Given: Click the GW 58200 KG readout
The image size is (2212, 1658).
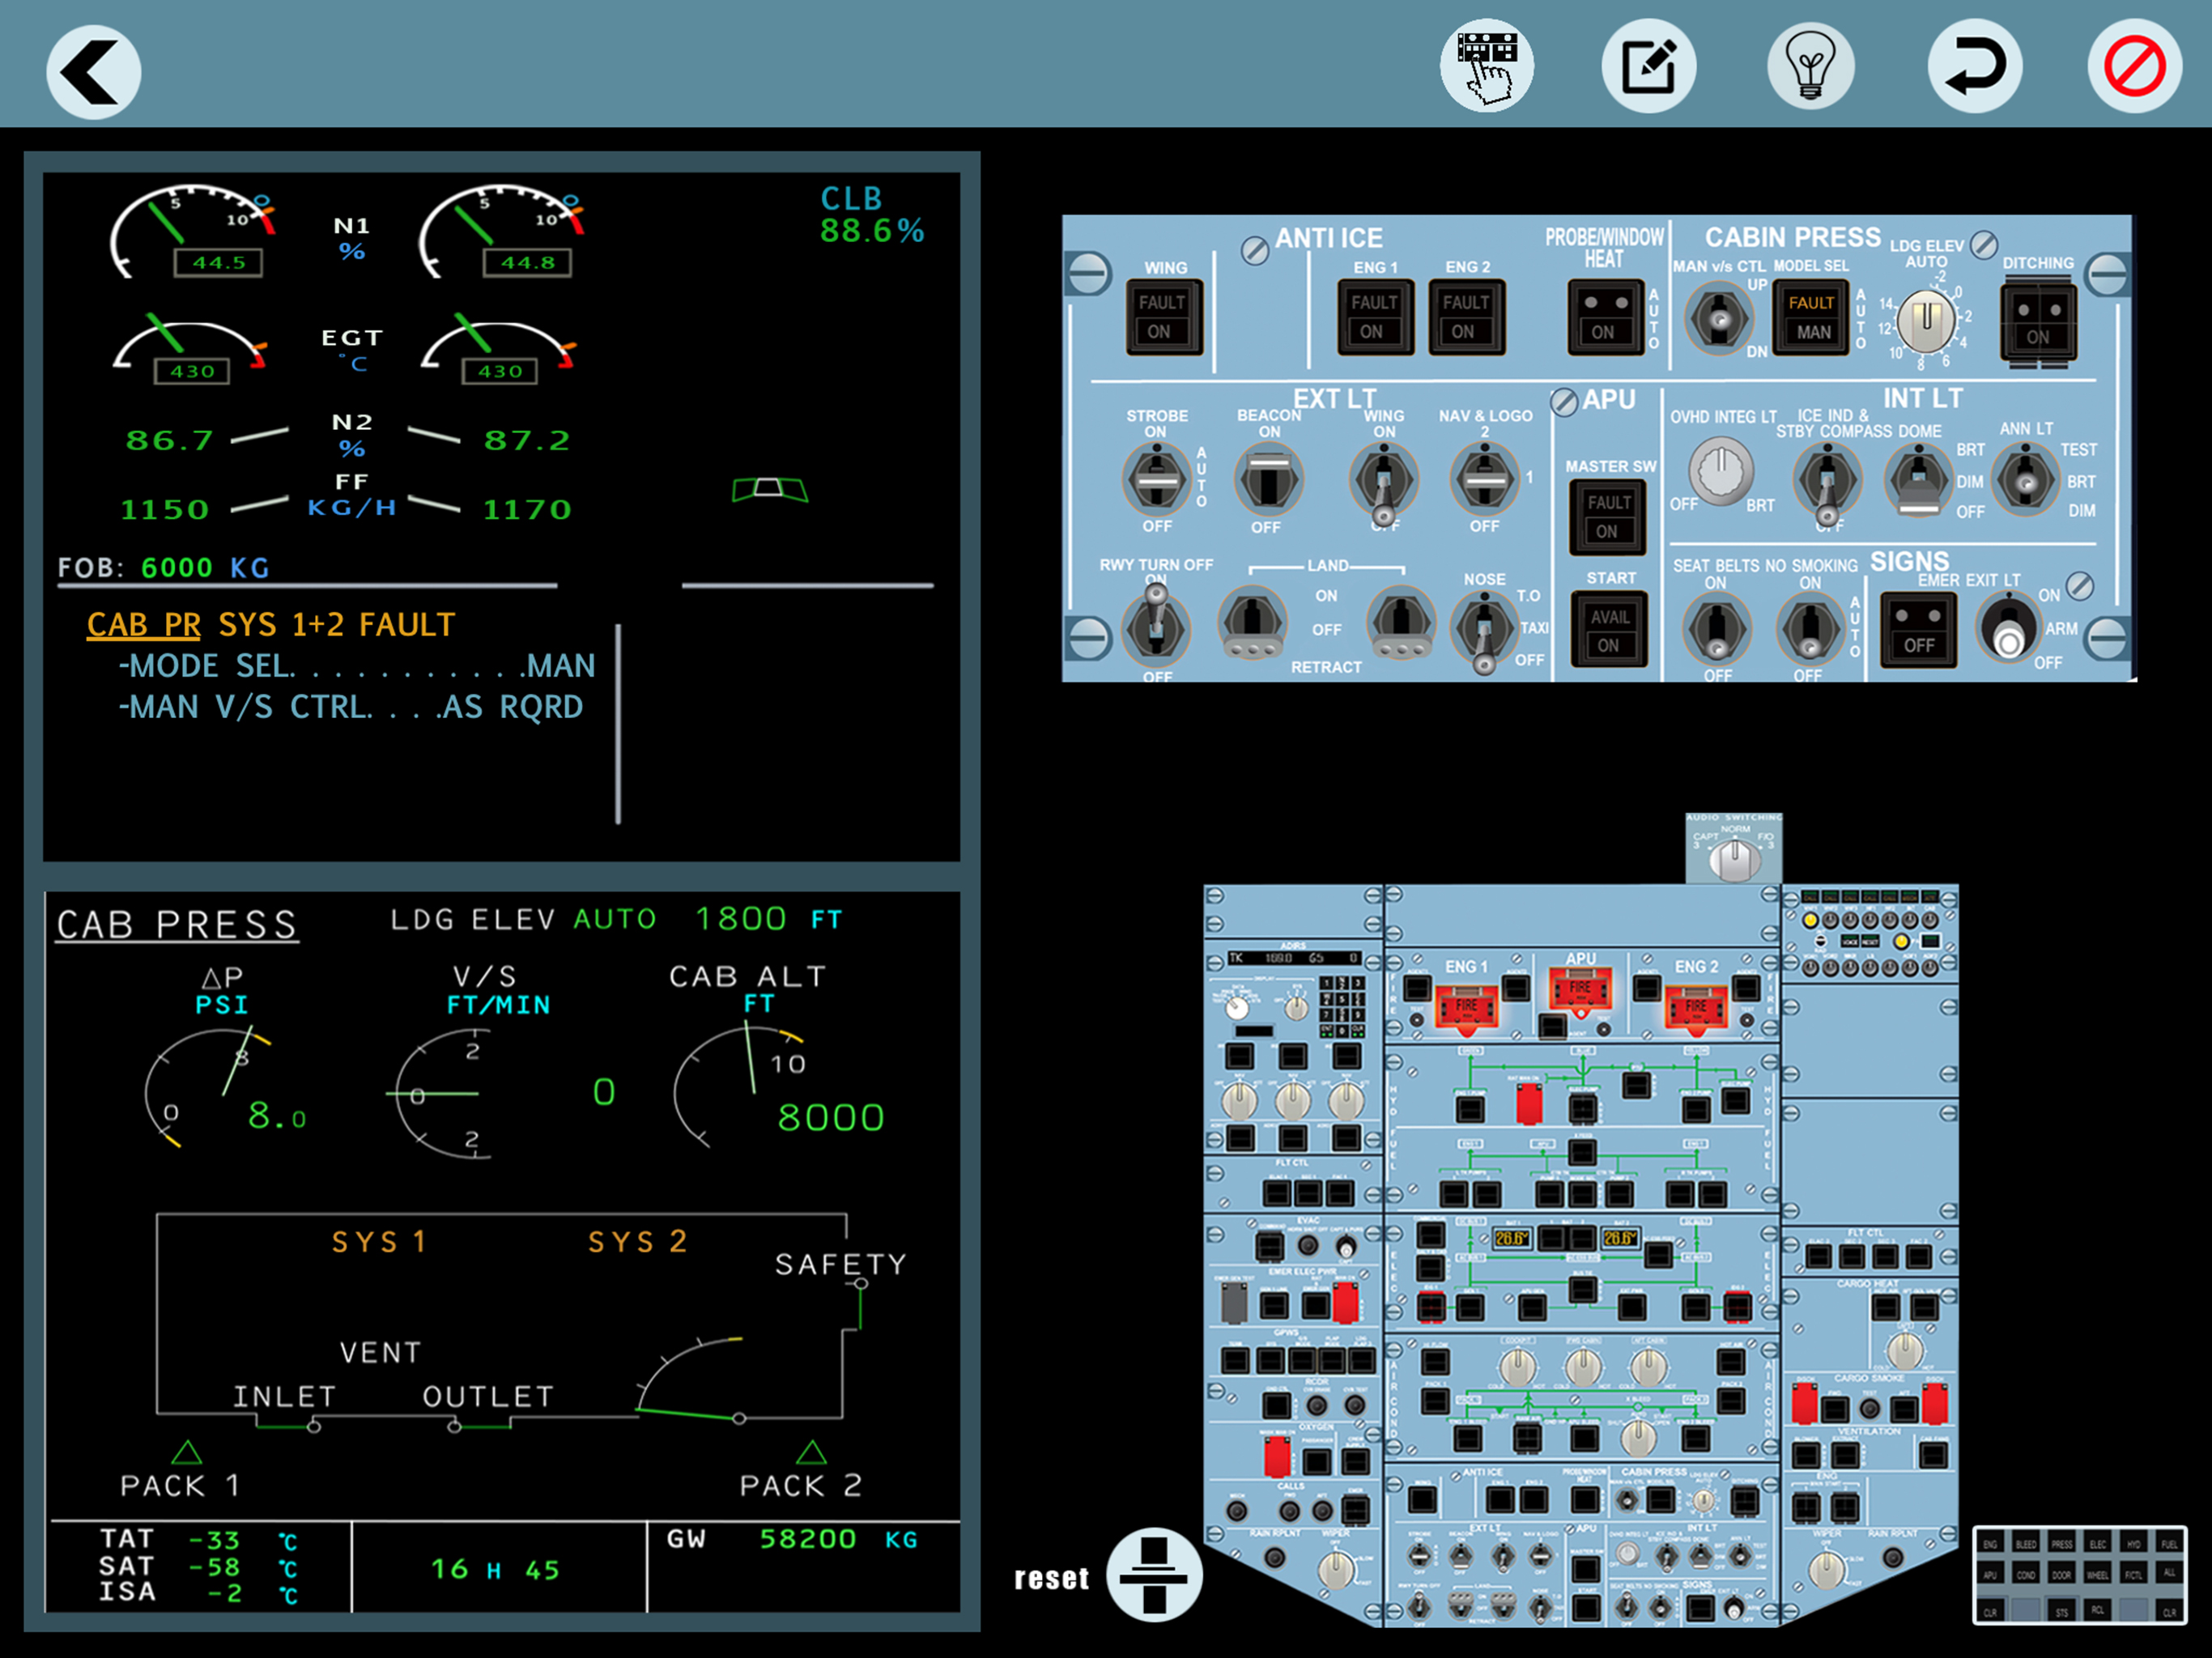Looking at the screenshot, I should (x=793, y=1539).
